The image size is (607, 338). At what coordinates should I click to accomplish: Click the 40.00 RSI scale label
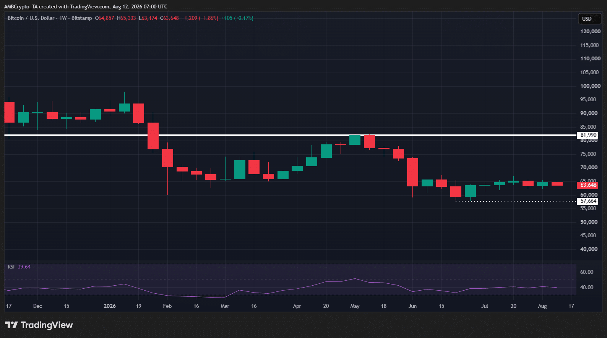(x=587, y=287)
